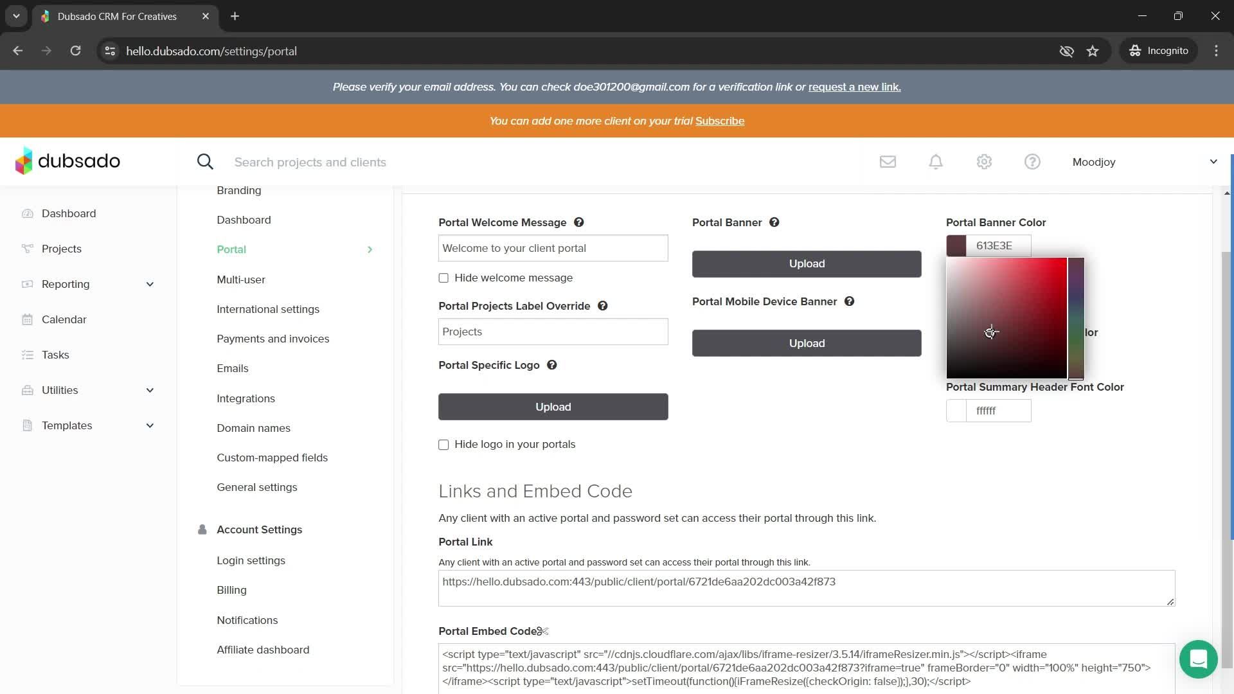Bookmark this page with the star icon

point(1093,51)
